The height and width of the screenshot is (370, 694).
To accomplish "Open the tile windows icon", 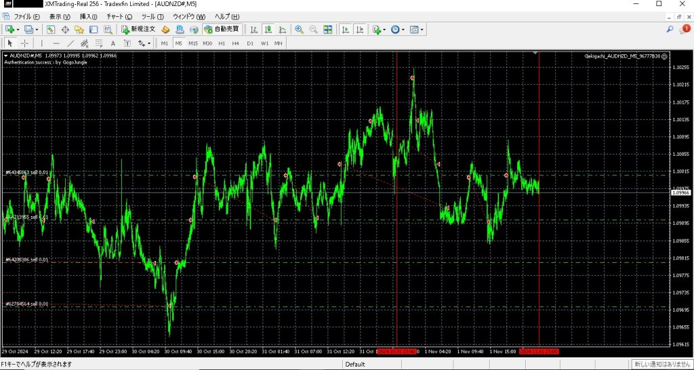I will pyautogui.click(x=328, y=30).
